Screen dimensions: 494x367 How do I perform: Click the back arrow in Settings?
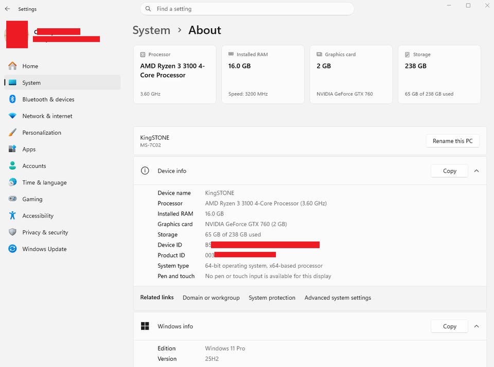click(8, 9)
